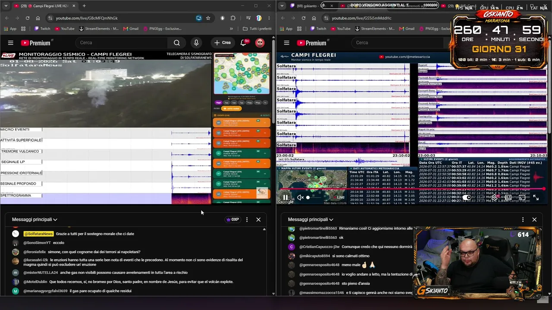
Task: Open tab search chevron in left browser
Action: click(x=6, y=6)
